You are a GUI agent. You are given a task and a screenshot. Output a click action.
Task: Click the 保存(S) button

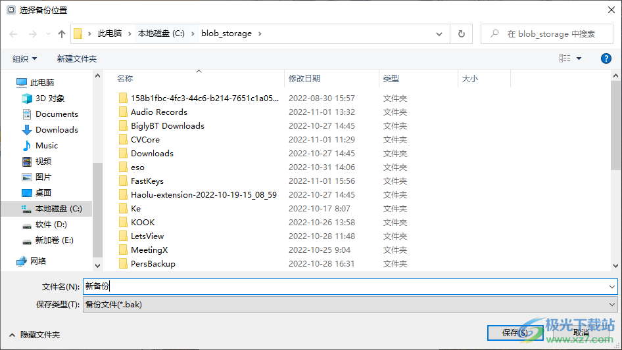pyautogui.click(x=515, y=333)
